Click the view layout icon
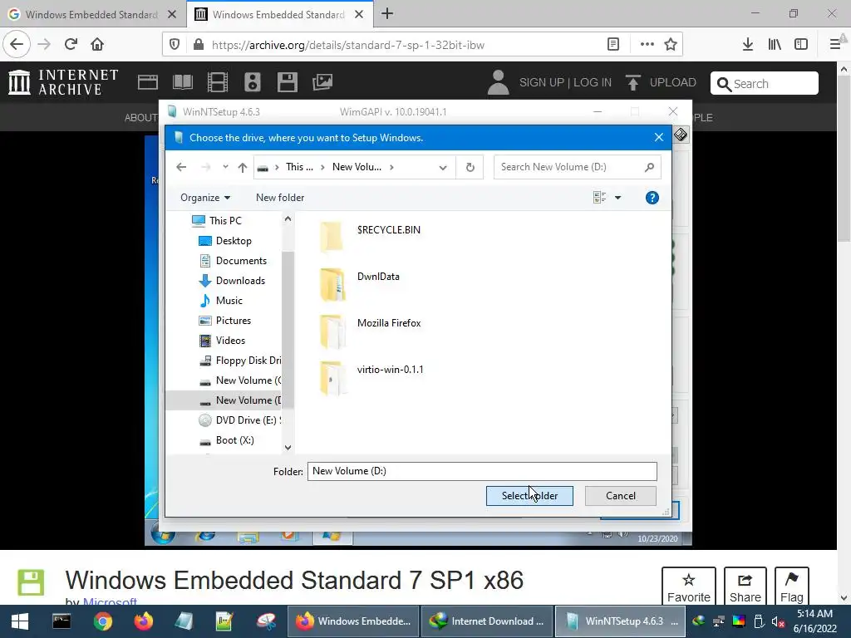Image resolution: width=851 pixels, height=638 pixels. coord(600,198)
